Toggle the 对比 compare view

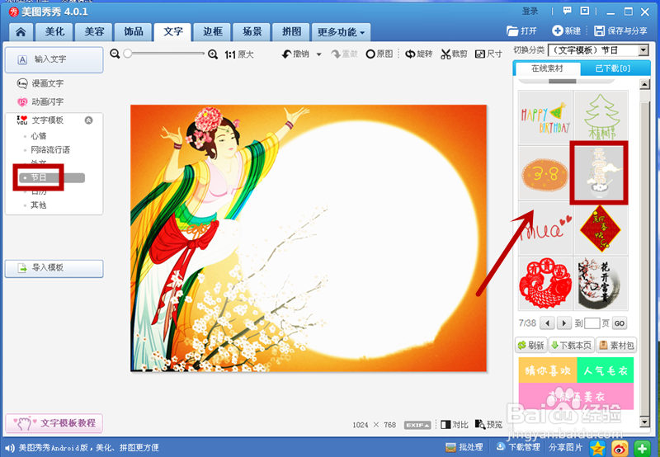coord(455,425)
